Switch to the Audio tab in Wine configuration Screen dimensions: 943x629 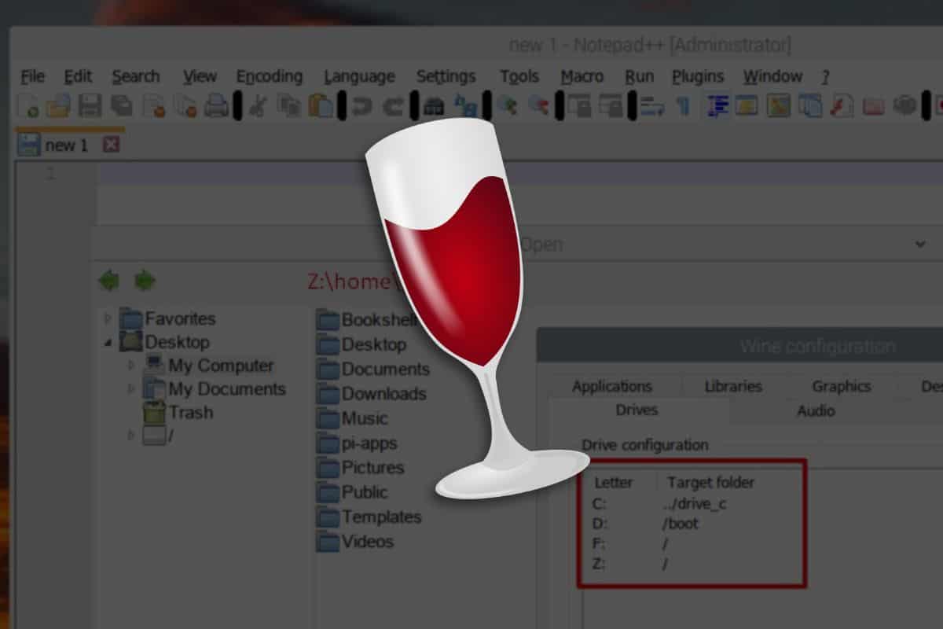(x=816, y=410)
